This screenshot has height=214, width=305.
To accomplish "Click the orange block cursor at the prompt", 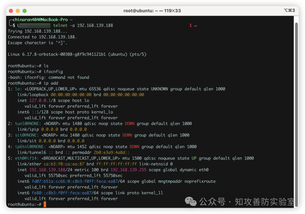I will [x=45, y=204].
